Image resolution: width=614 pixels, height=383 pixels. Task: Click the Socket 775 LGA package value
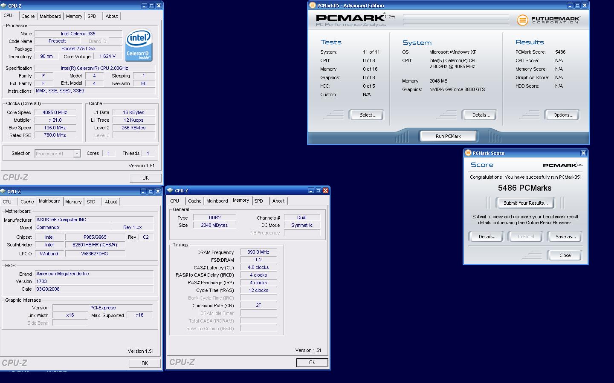[x=78, y=49]
